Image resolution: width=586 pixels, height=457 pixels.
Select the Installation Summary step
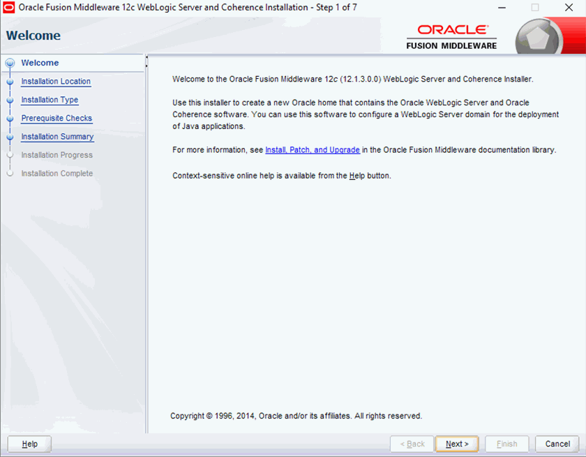coord(57,136)
